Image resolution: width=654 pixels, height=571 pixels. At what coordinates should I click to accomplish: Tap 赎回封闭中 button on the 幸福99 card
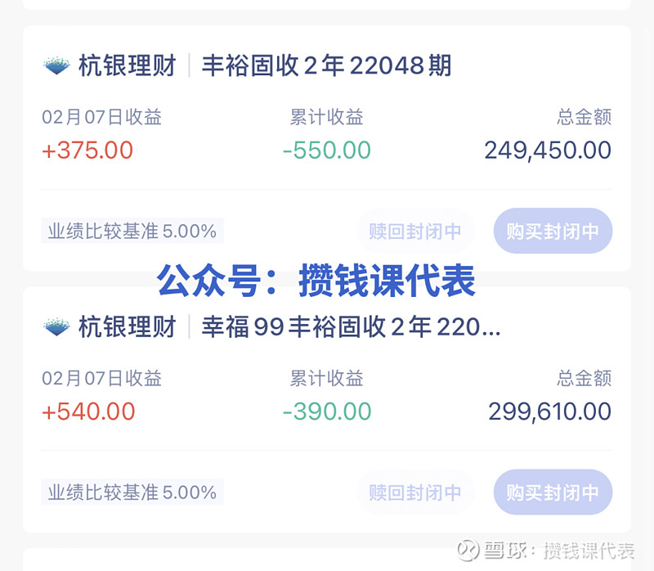click(415, 492)
